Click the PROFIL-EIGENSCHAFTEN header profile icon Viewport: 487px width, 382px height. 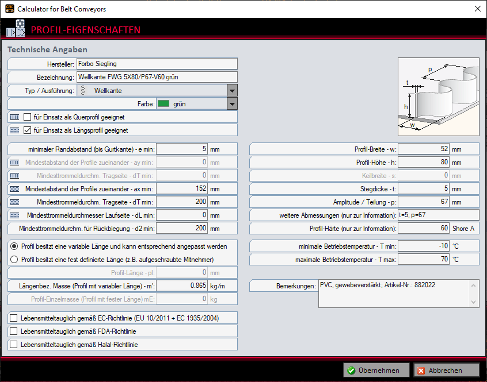(x=15, y=30)
